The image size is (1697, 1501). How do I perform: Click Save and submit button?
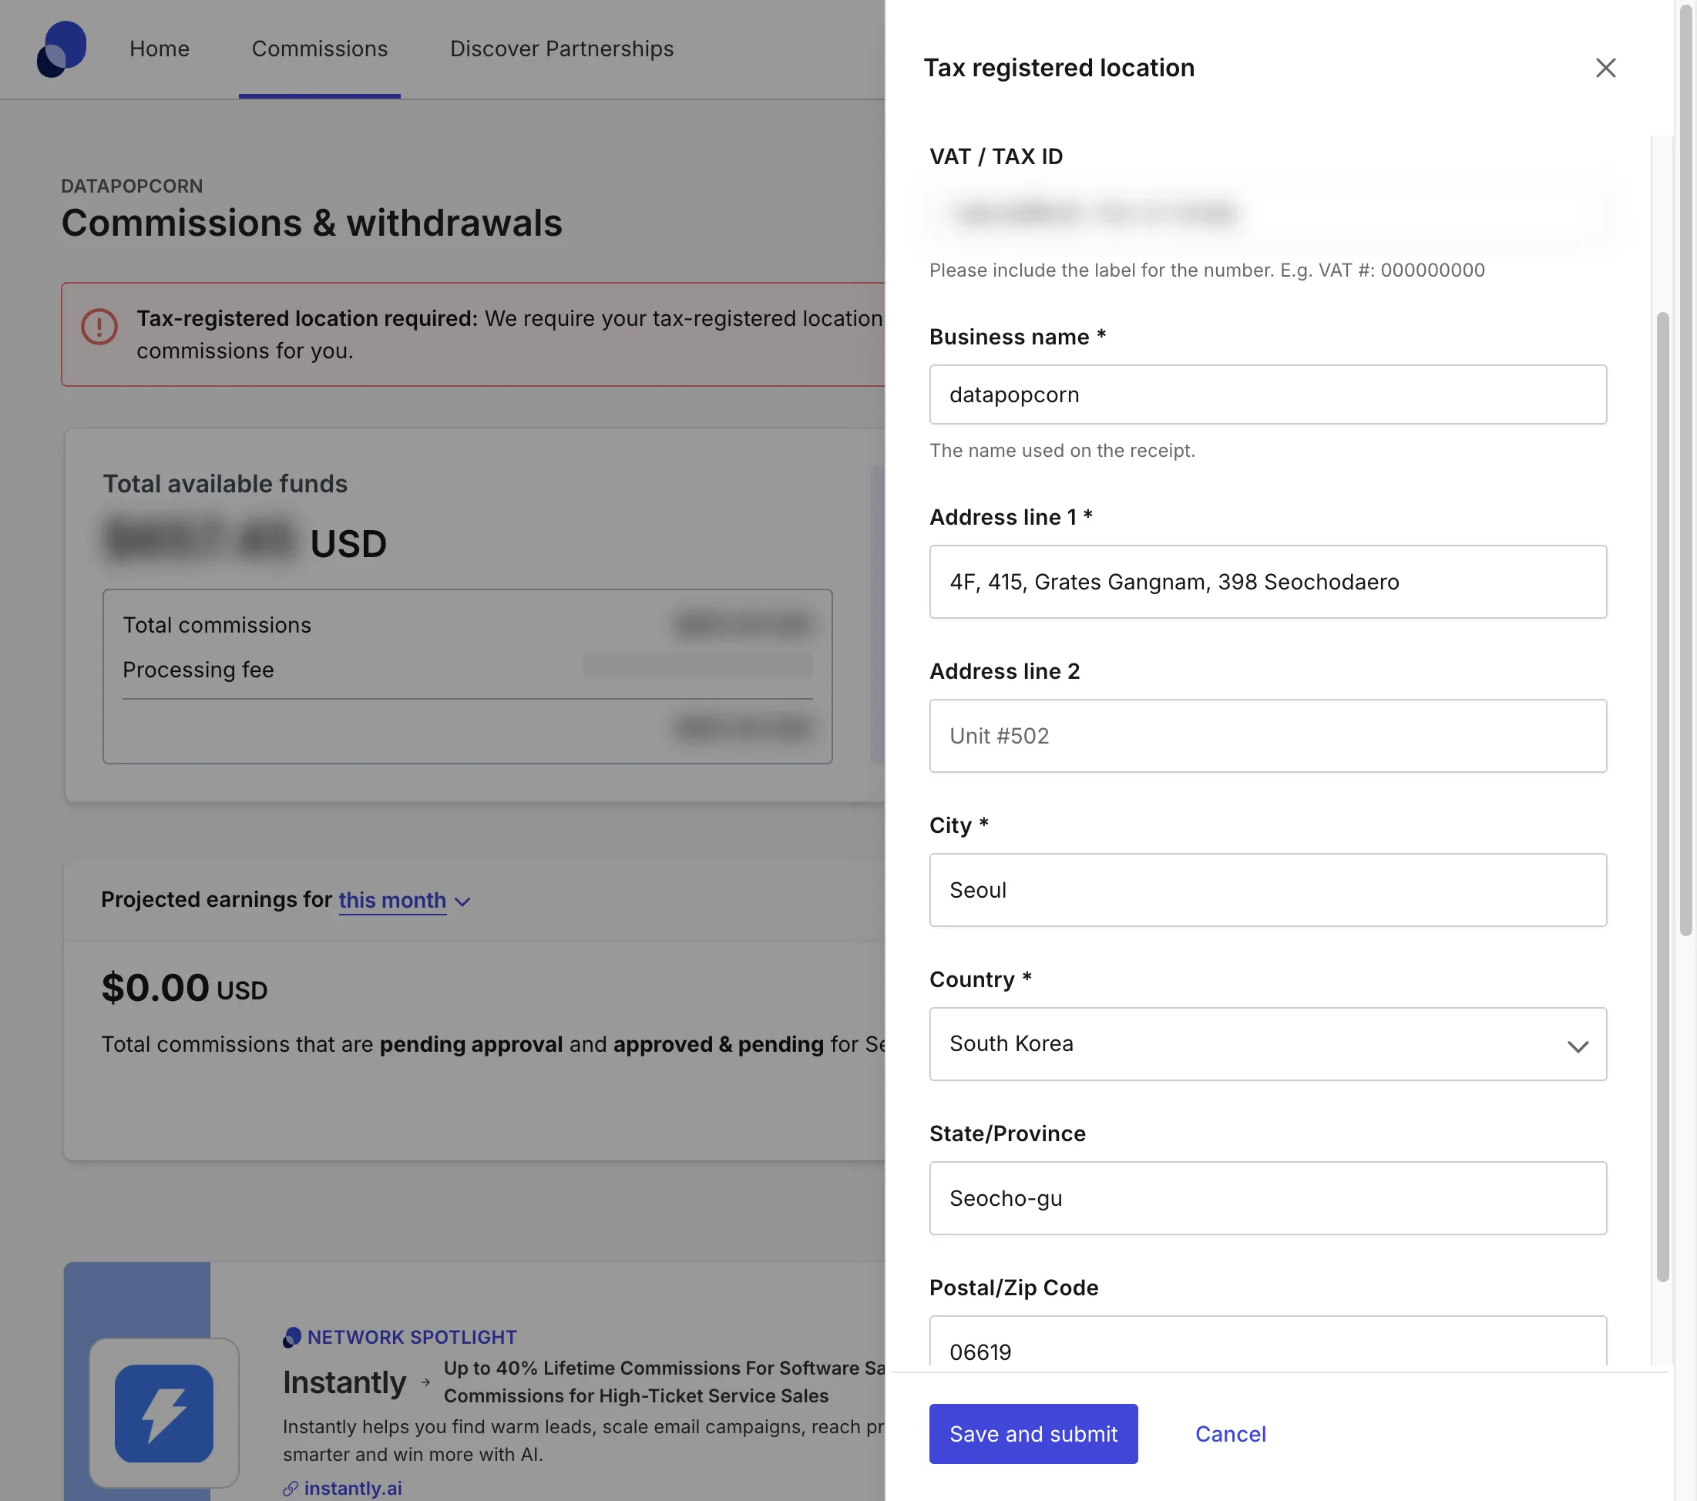tap(1033, 1434)
